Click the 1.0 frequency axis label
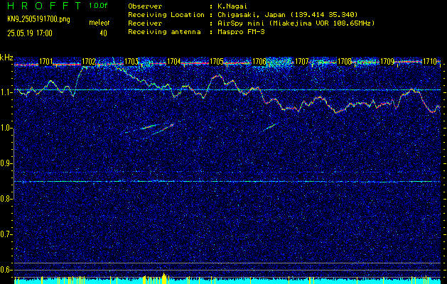Screen dimensions: 447x284 (x=6, y=129)
